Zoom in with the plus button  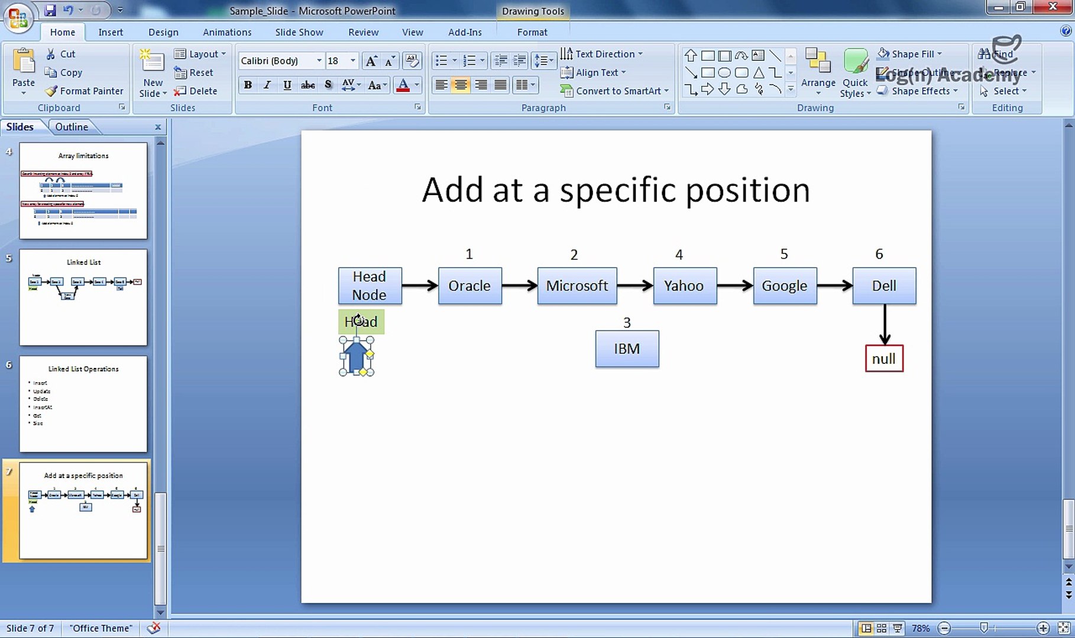pos(1043,628)
